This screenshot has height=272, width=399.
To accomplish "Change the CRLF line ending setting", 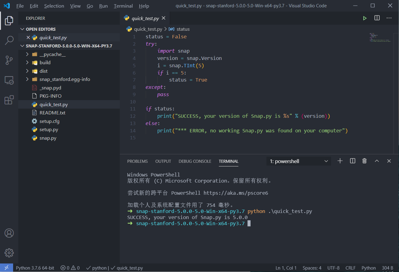I will 351,268.
